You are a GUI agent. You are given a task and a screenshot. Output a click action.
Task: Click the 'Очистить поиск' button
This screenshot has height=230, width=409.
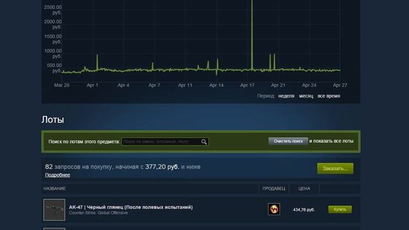pos(288,141)
